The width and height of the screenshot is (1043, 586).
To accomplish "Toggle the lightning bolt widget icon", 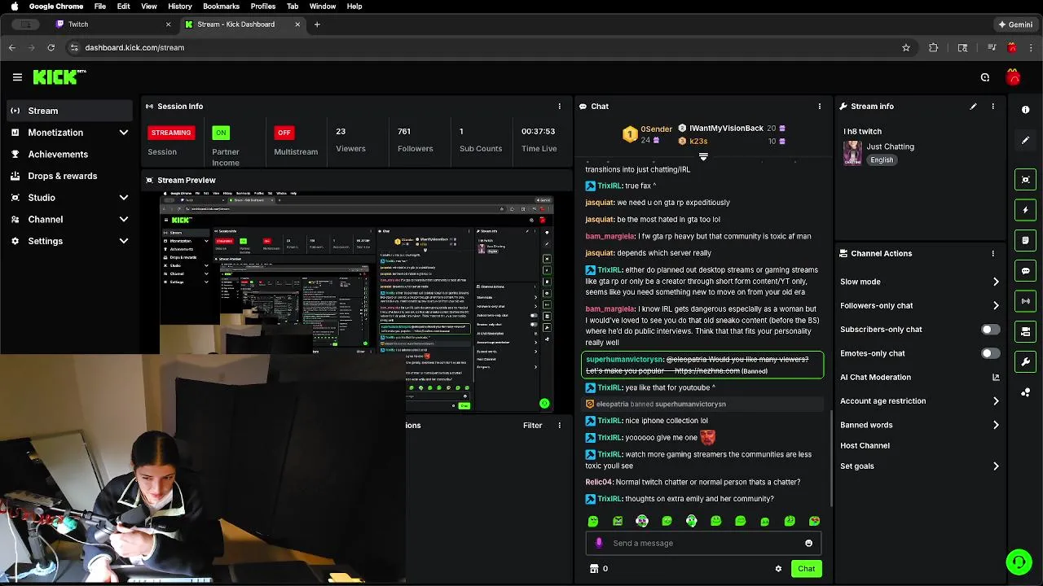I will coord(1025,210).
